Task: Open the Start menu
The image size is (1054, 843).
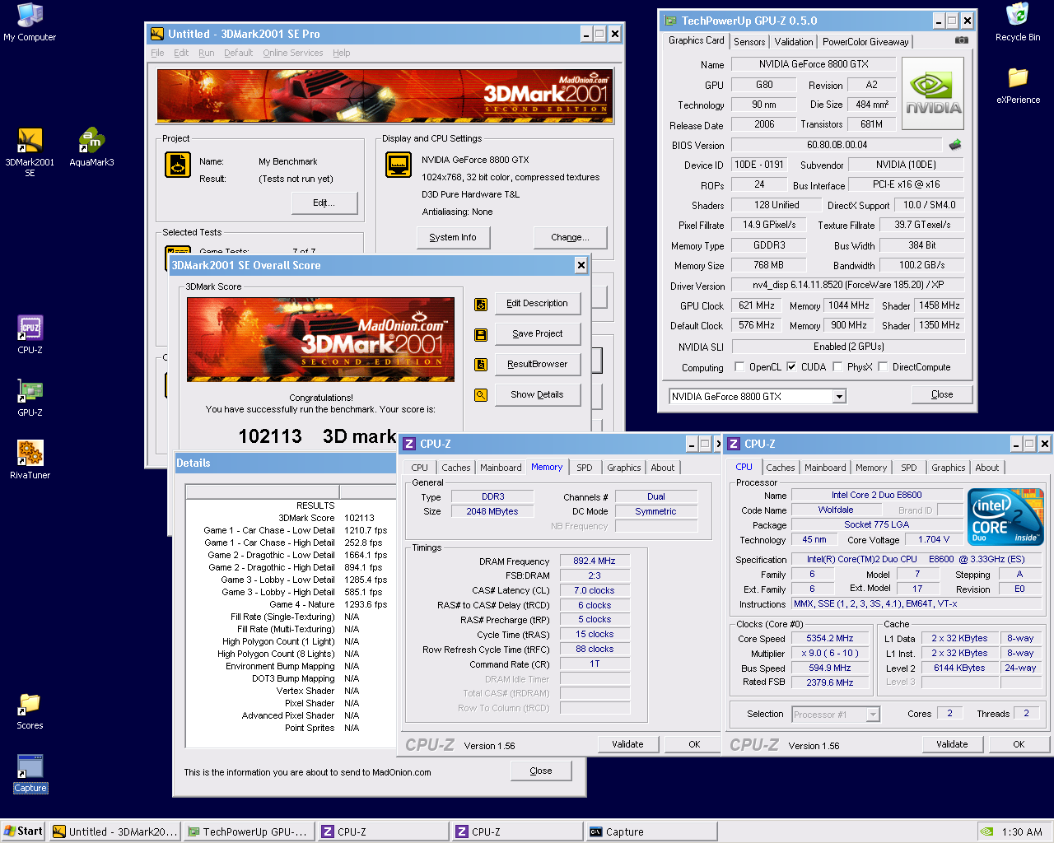Action: (x=23, y=831)
